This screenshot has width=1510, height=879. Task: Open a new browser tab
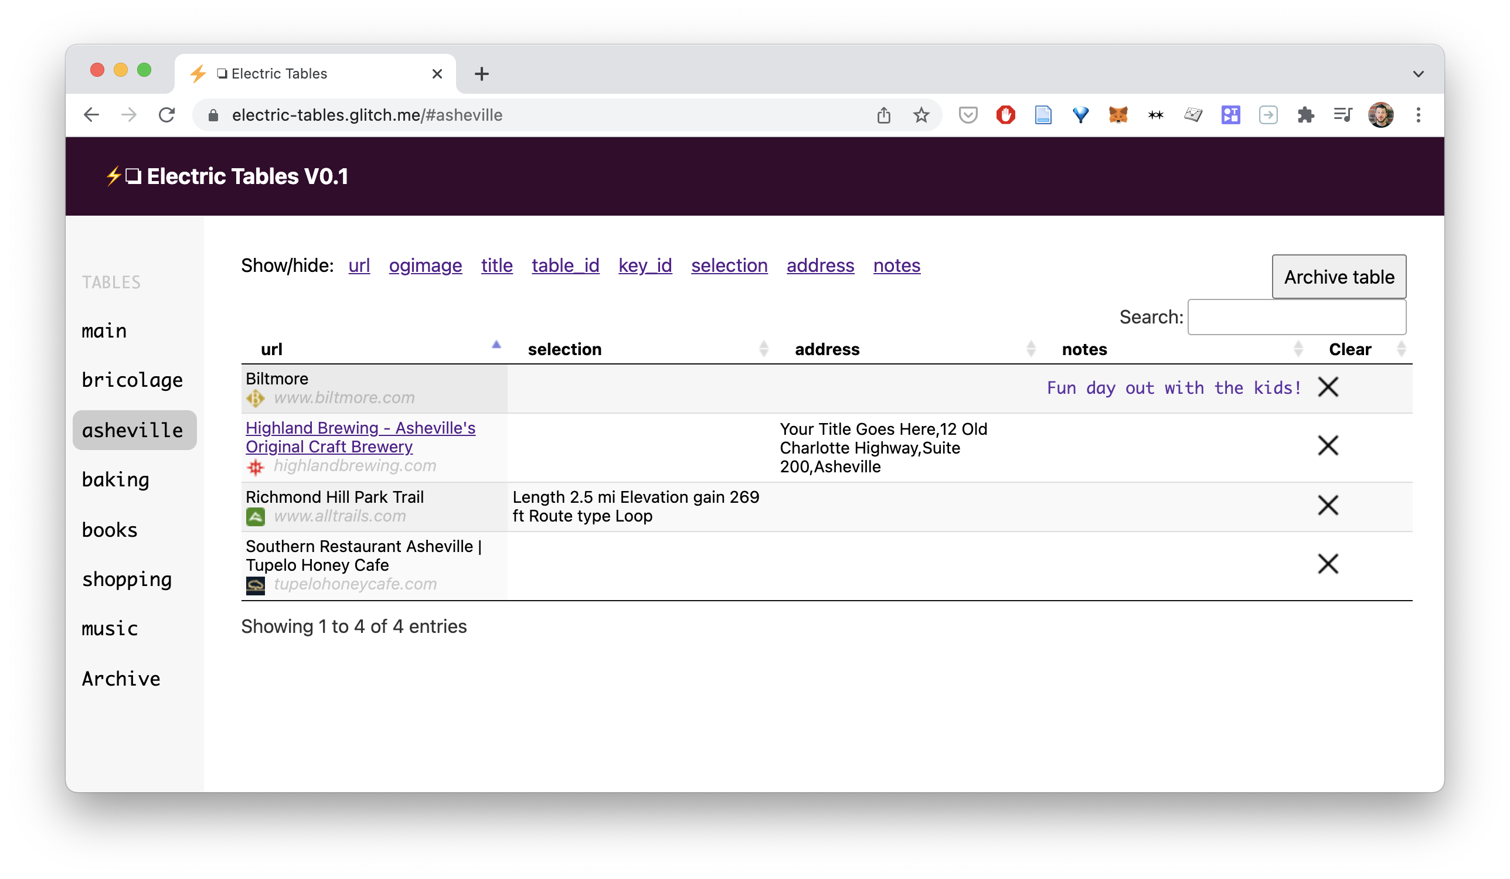[482, 74]
